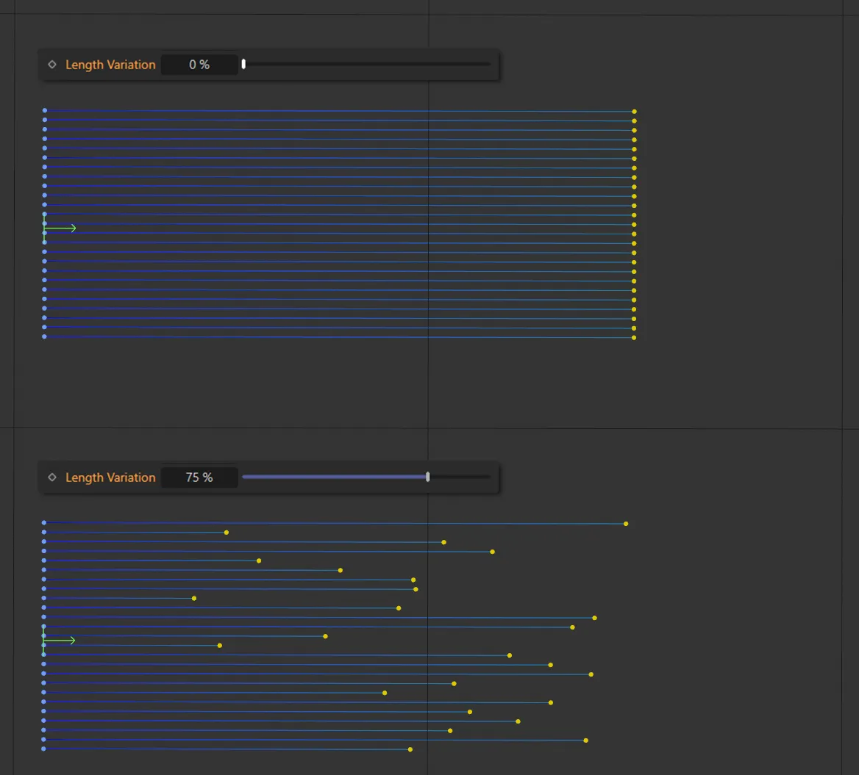The height and width of the screenshot is (775, 859).
Task: Select the green guide arrow in bottom viewport
Action: point(59,640)
